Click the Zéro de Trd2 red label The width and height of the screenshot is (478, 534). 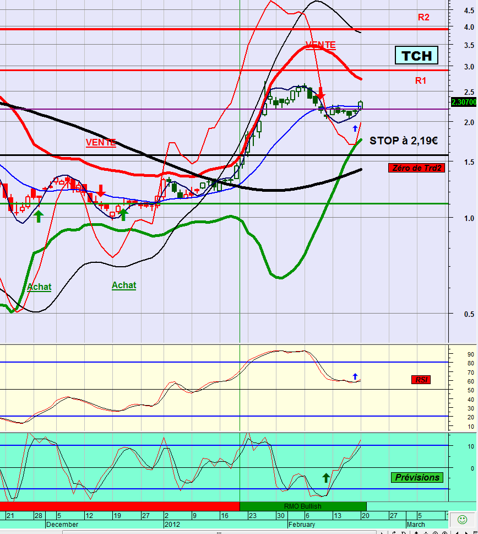pos(416,168)
